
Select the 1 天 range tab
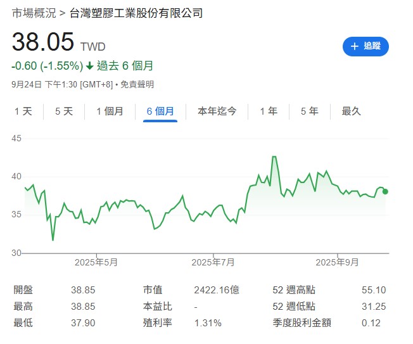click(23, 111)
